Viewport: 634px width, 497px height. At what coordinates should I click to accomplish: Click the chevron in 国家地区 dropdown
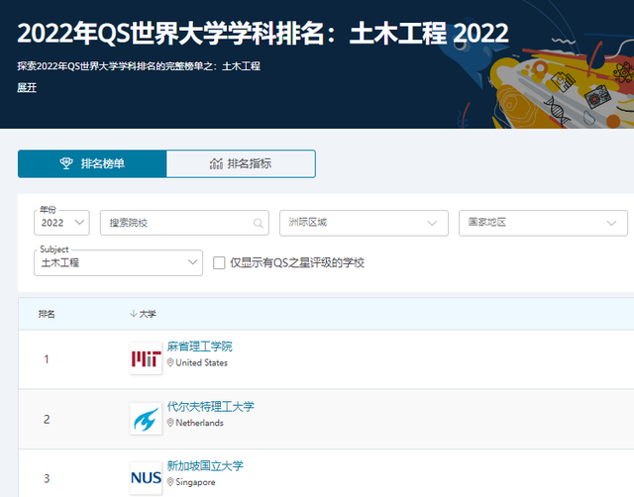(x=612, y=223)
